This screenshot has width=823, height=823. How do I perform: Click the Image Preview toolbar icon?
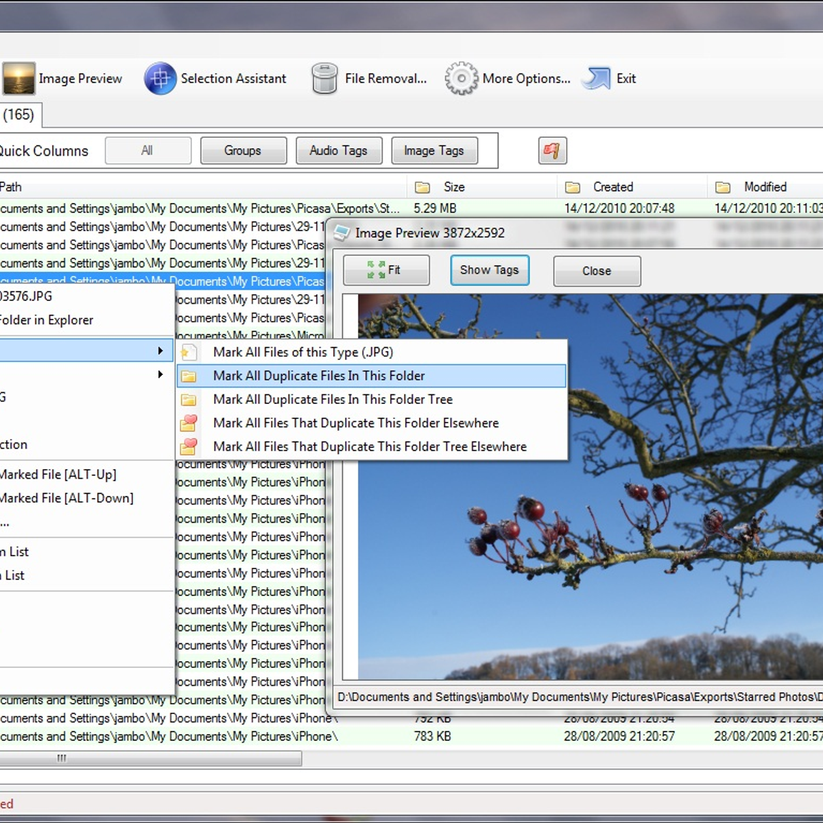[19, 79]
